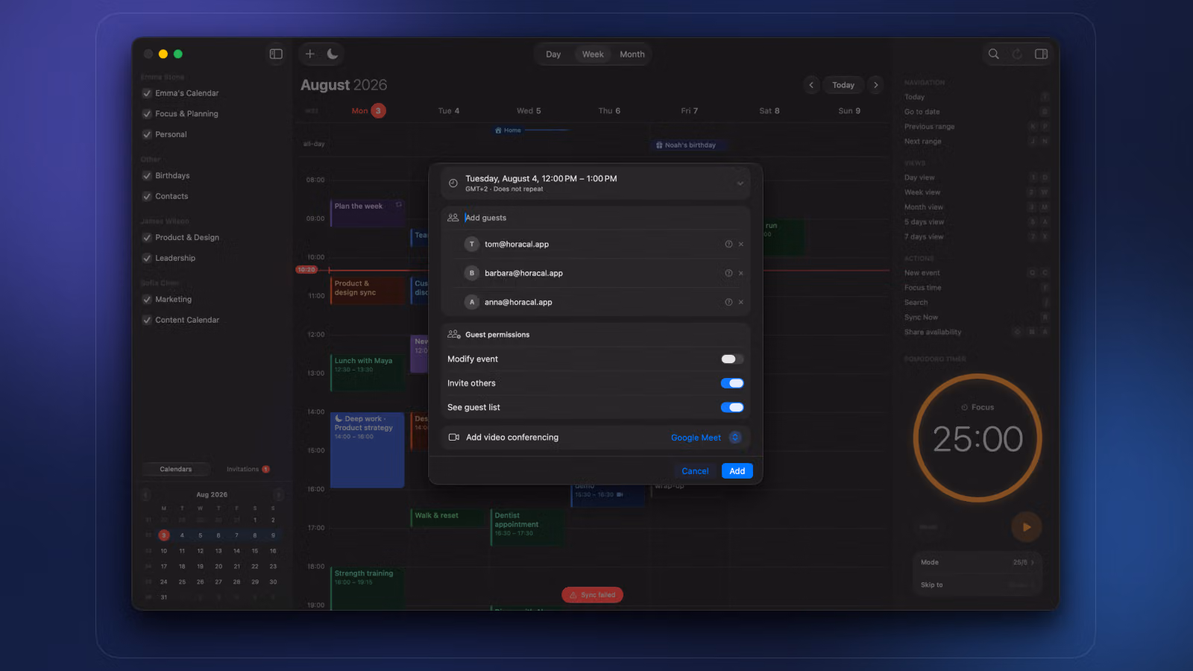
Task: Toggle dark mode moon icon
Action: [333, 54]
